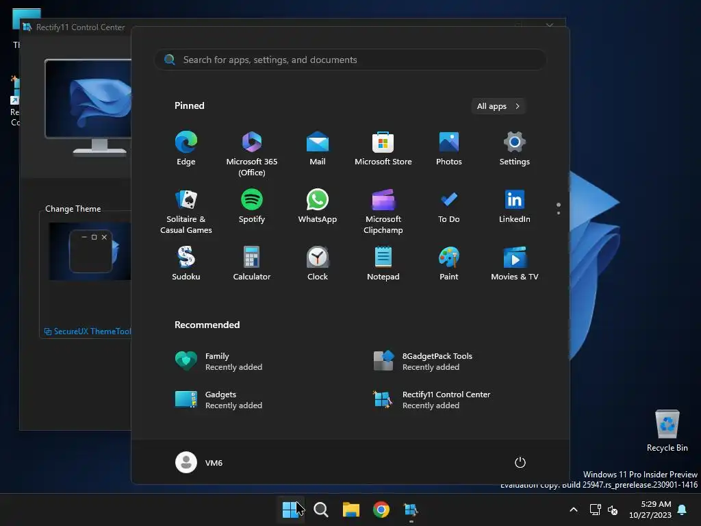The width and height of the screenshot is (701, 526).
Task: Launch Google Chrome from taskbar
Action: (381, 510)
